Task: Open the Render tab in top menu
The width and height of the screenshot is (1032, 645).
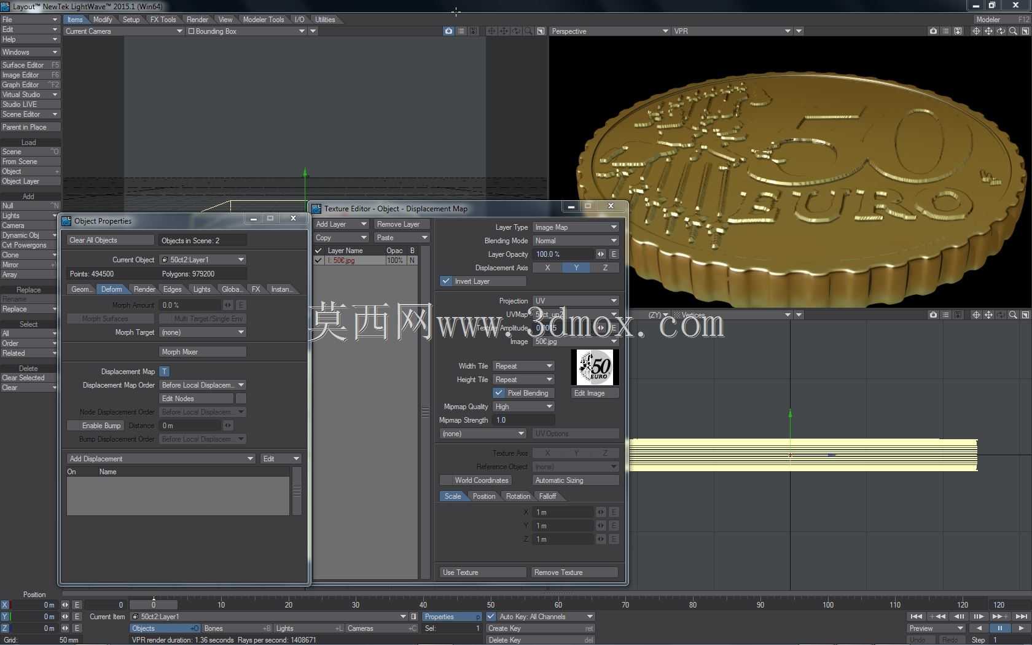Action: 197,20
